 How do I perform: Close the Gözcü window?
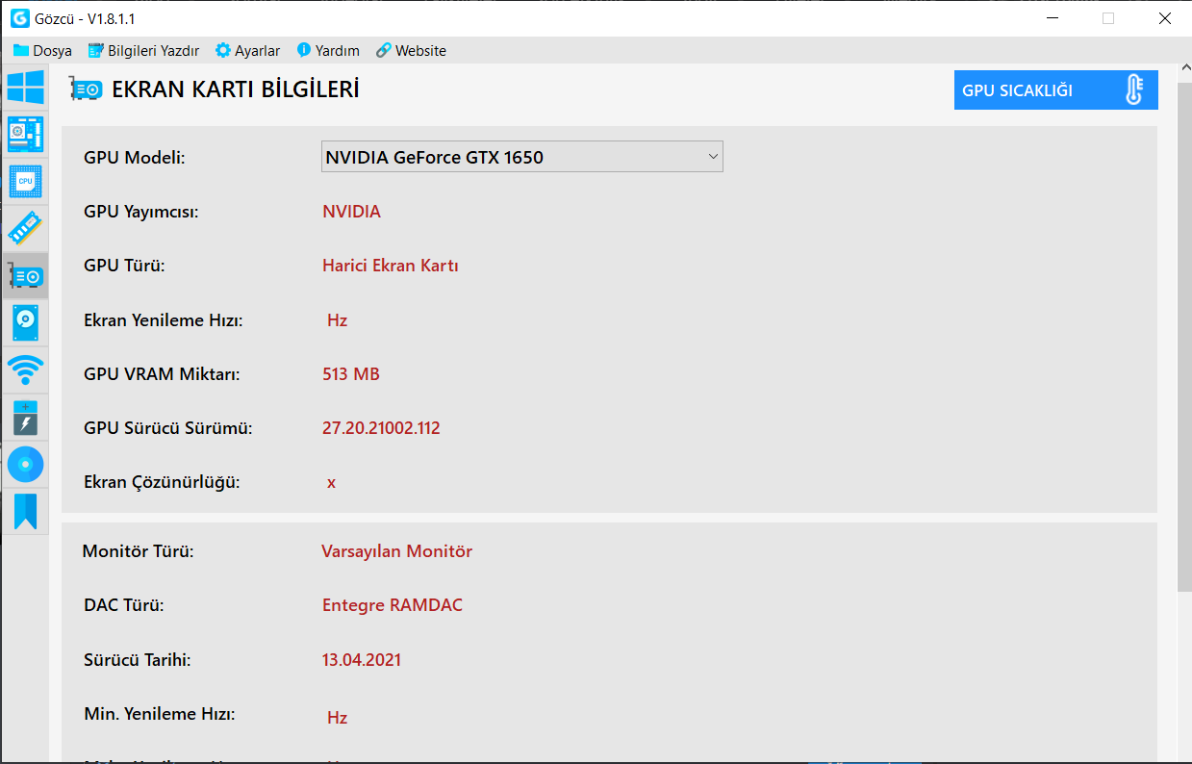[1164, 18]
